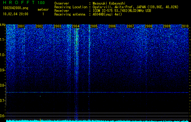Click the 2008 time marker
The width and height of the screenshot is (191, 122).
coord(148,26)
